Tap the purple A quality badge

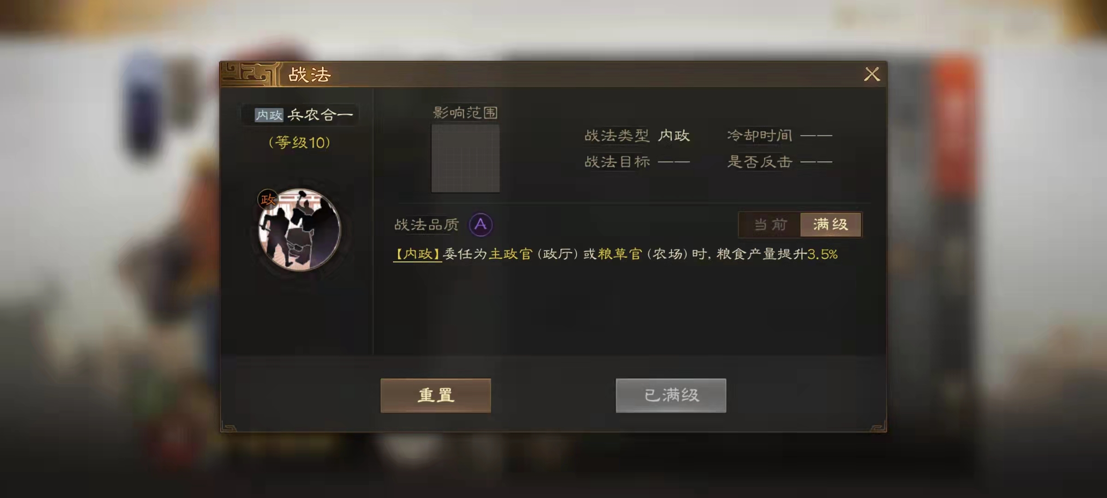[481, 225]
